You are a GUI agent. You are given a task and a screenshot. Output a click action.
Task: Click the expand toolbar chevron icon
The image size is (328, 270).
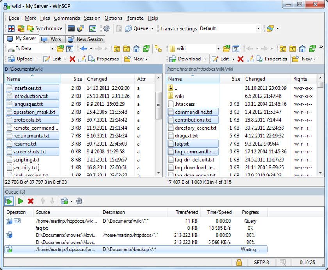coord(321,47)
